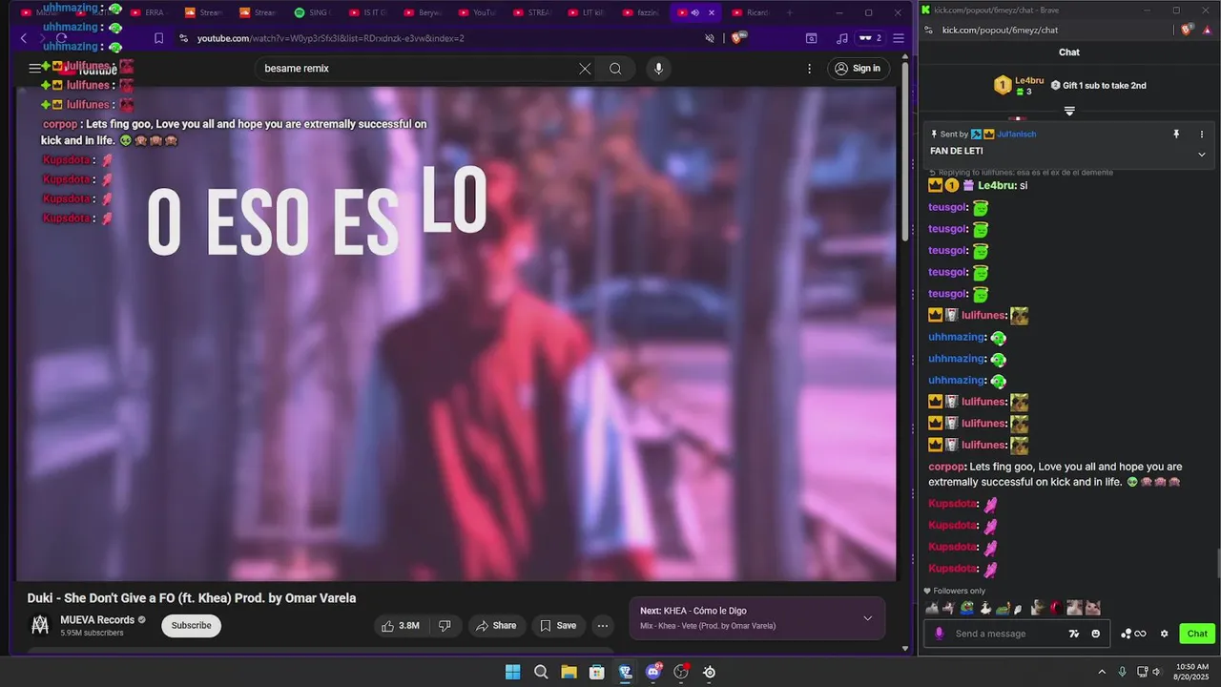1221x687 pixels.
Task: Click the YouTube search magnifier button
Action: 615,69
